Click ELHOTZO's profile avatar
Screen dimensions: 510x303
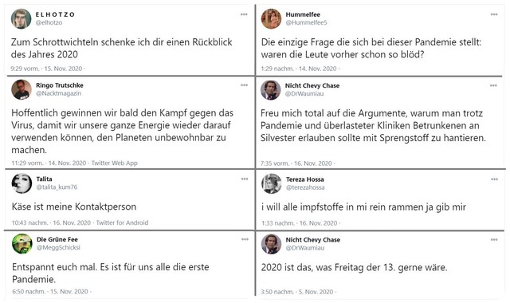pos(22,18)
